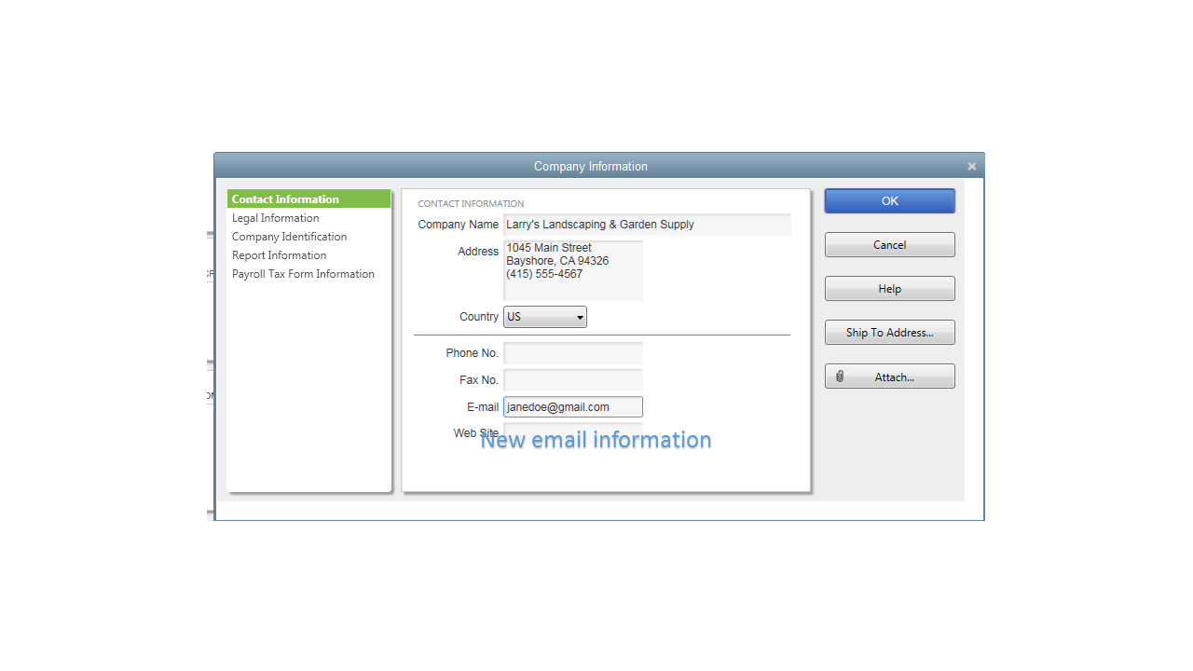Attach a document to company info
Viewport: 1193px width, 671px height.
(x=889, y=376)
